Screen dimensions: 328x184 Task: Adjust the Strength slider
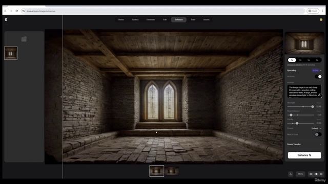click(x=301, y=107)
